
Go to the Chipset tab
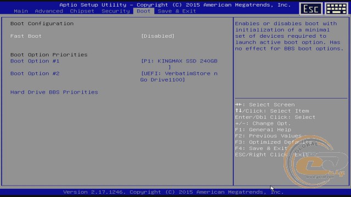(82, 11)
